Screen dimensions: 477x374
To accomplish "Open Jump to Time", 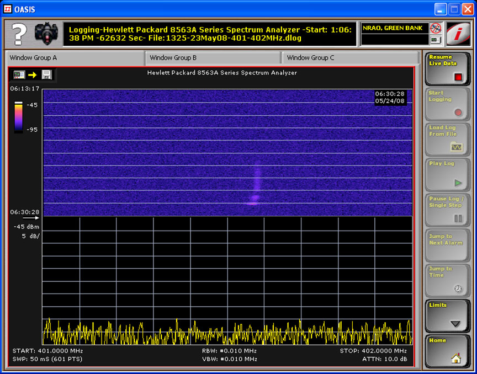I will pos(448,281).
